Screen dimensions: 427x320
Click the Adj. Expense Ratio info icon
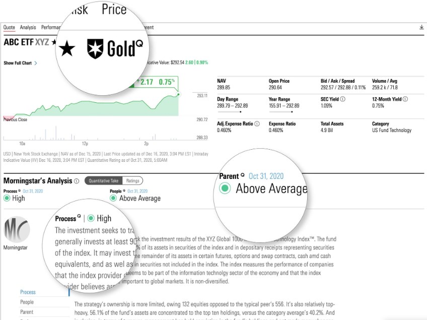[x=257, y=123]
